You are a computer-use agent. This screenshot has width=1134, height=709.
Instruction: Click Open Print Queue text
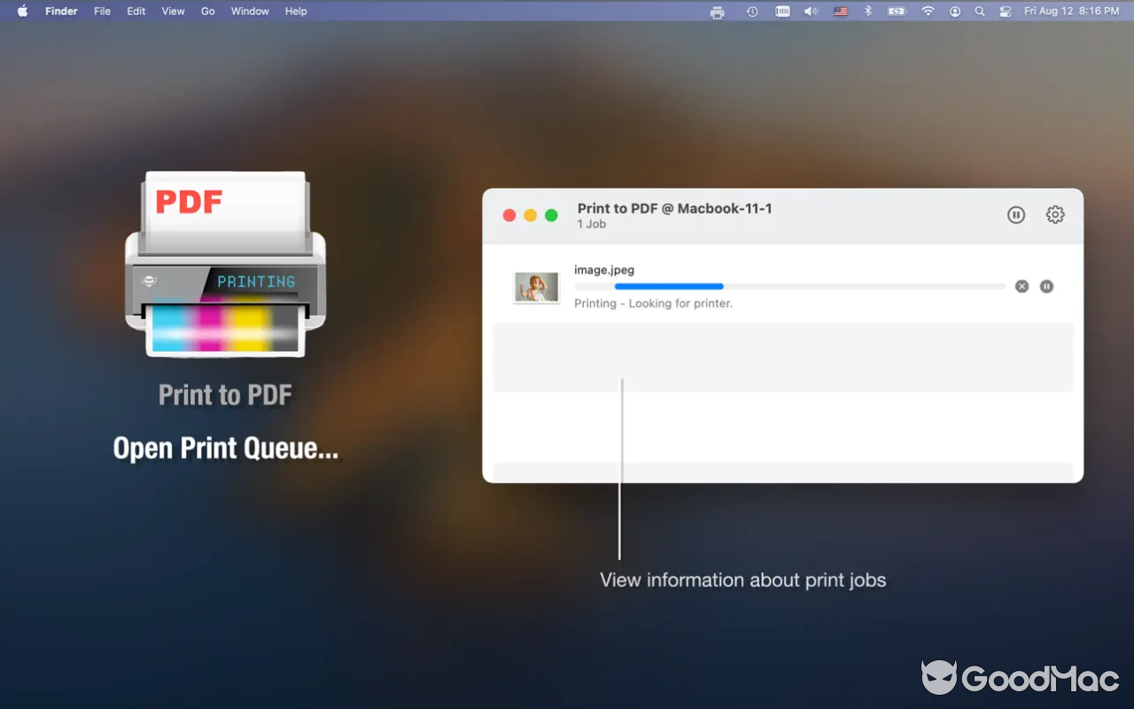pyautogui.click(x=226, y=448)
